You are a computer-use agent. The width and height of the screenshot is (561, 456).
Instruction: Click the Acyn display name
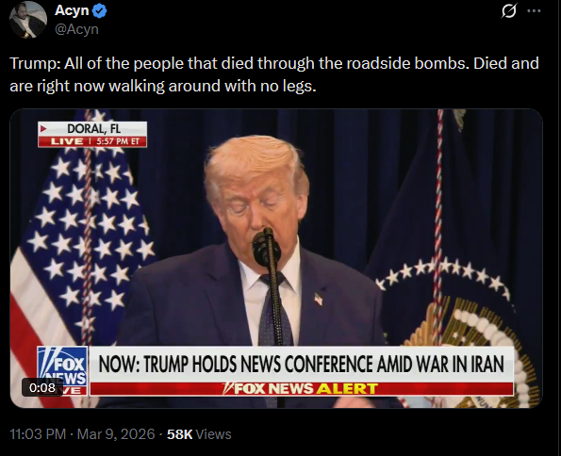coord(72,10)
